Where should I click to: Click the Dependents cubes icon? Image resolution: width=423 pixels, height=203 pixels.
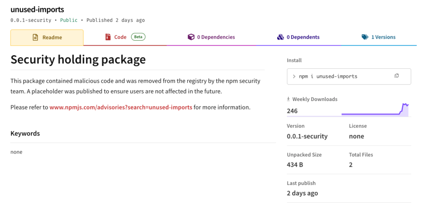(x=280, y=37)
